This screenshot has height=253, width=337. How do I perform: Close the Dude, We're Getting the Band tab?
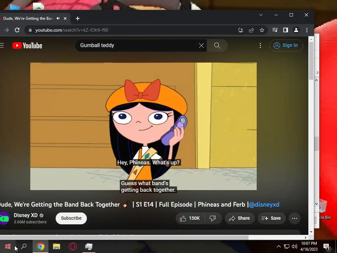coord(65,18)
